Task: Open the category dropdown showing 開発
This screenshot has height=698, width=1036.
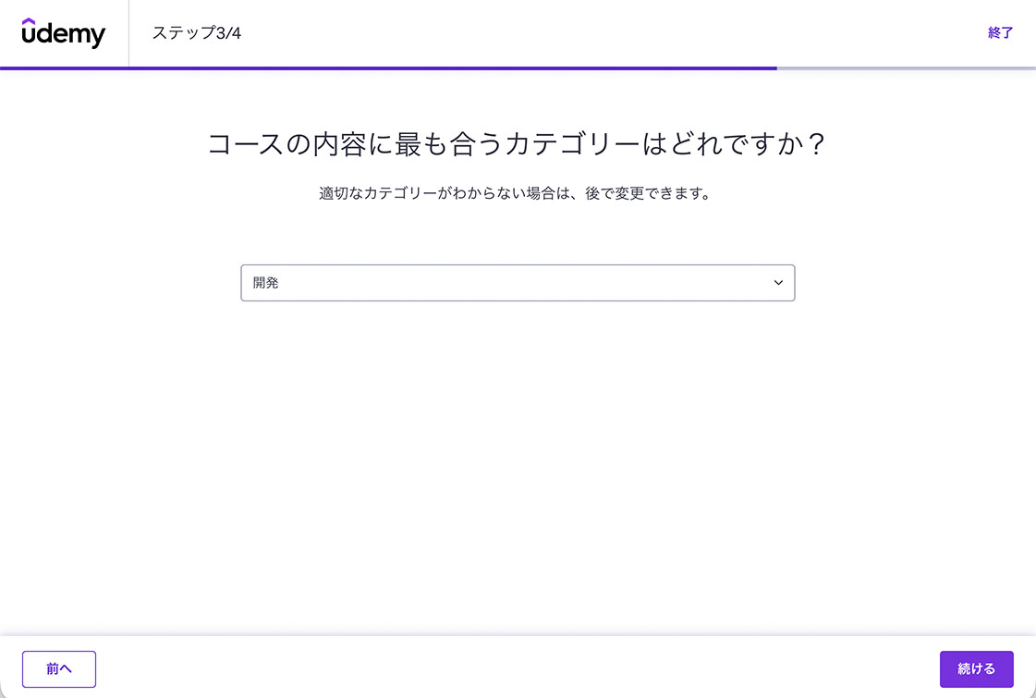Action: pyautogui.click(x=518, y=283)
